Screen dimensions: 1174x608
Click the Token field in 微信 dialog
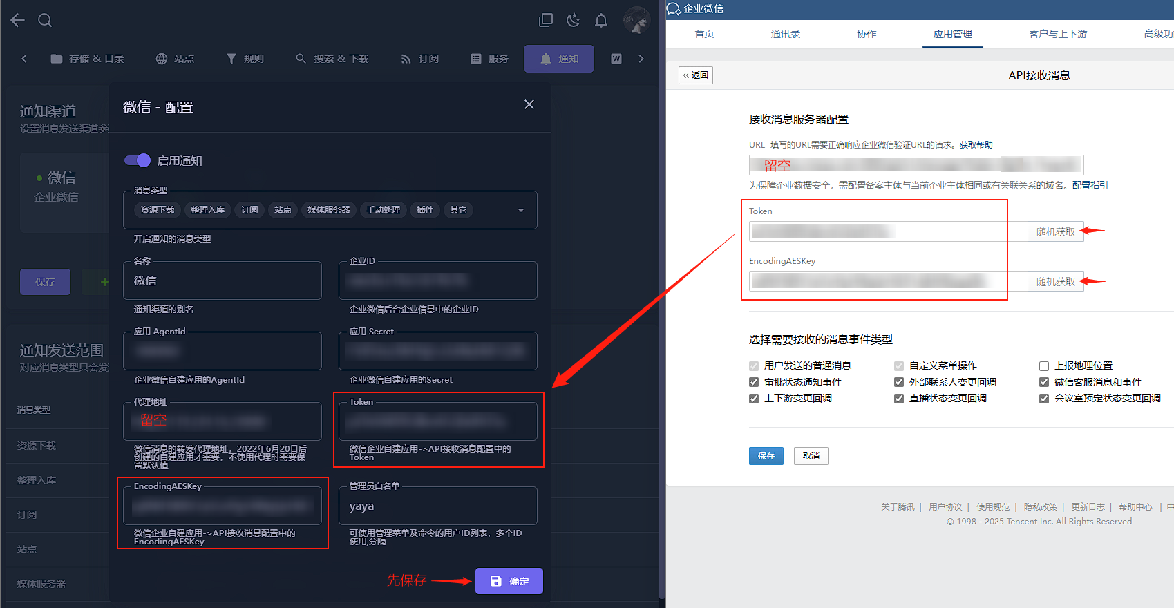(438, 421)
